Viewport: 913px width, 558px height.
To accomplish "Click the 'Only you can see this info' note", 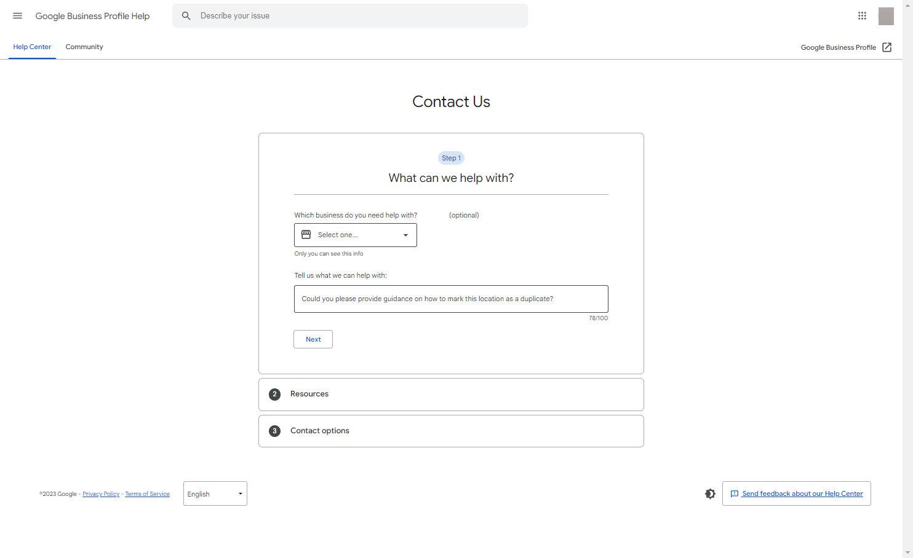I will pyautogui.click(x=329, y=254).
